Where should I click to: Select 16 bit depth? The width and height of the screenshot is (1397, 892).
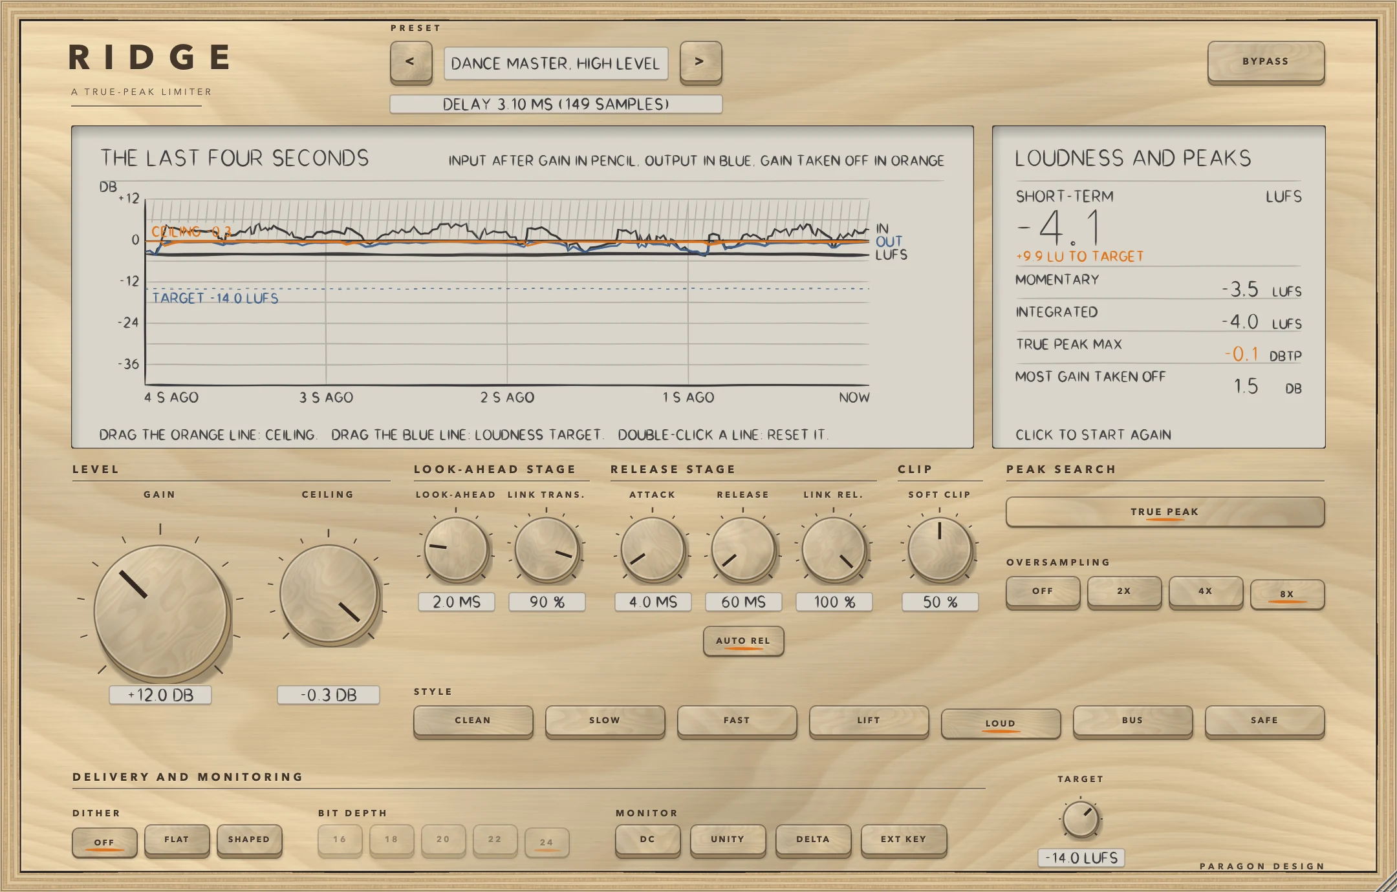340,840
